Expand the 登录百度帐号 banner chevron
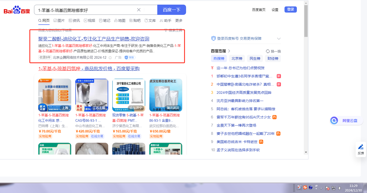The width and height of the screenshot is (367, 193). coord(279,39)
